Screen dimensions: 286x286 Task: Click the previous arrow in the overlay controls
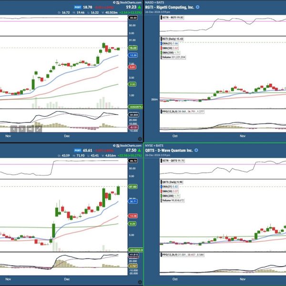pyautogui.click(x=14, y=129)
